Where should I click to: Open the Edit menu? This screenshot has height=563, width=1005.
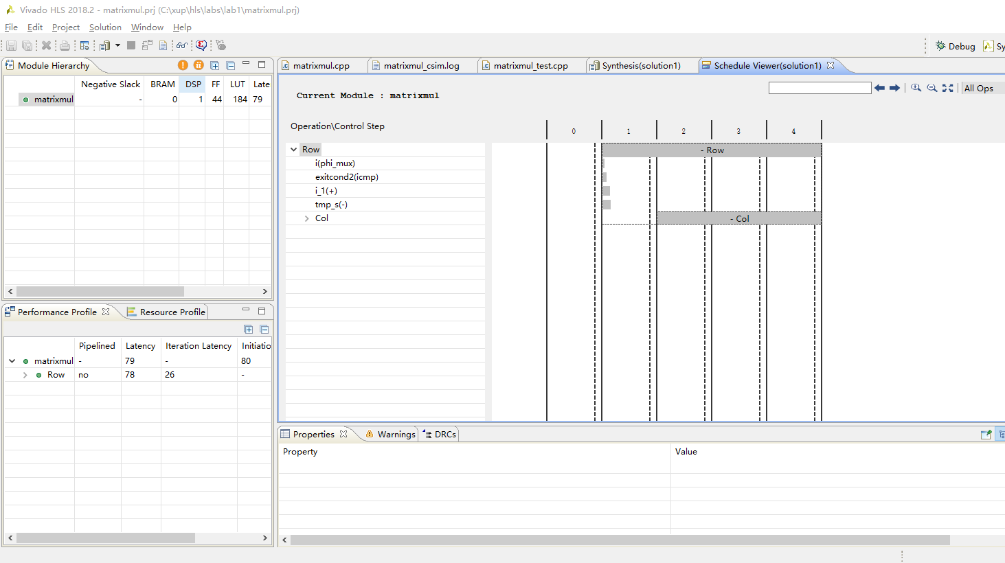pyautogui.click(x=35, y=27)
